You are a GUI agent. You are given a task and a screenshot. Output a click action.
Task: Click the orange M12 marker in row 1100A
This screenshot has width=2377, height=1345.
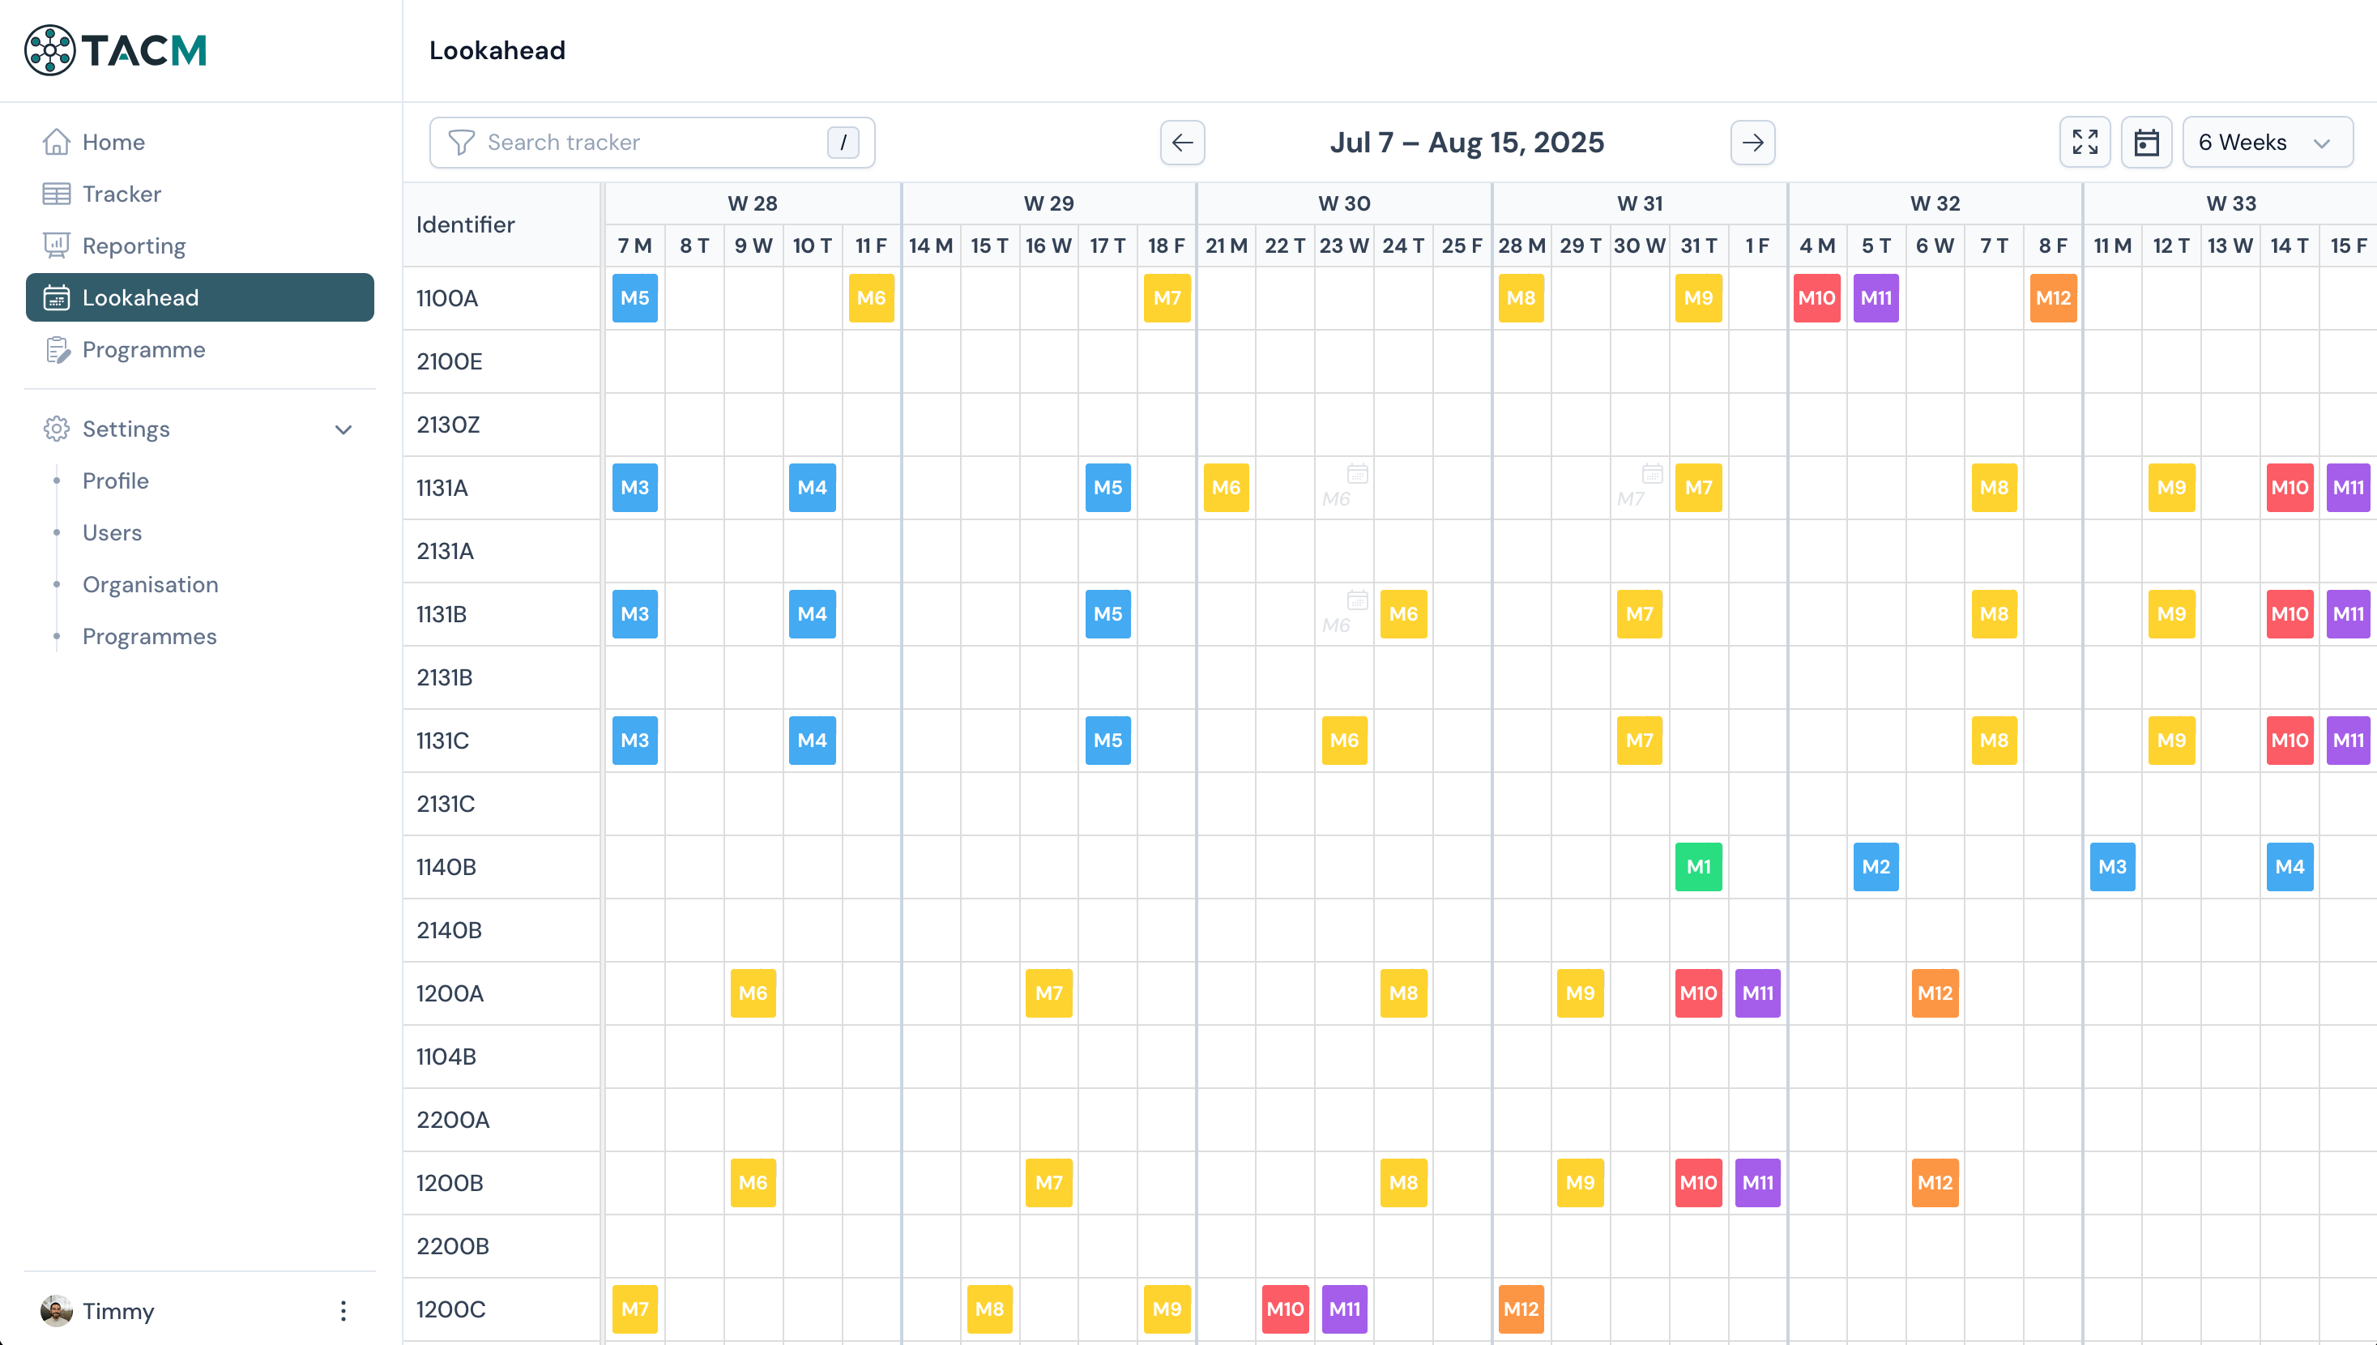[x=2053, y=297]
